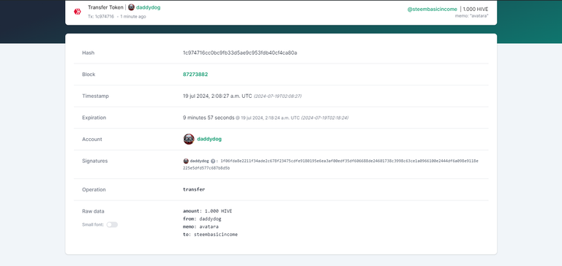Click the Raw data row label
Viewport: 562px width, 266px height.
(x=93, y=211)
